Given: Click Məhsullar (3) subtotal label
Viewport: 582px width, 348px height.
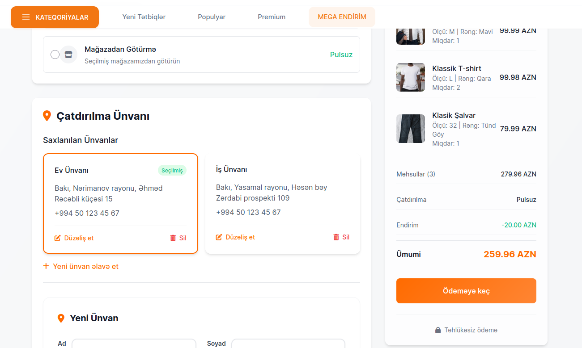Looking at the screenshot, I should [x=416, y=174].
